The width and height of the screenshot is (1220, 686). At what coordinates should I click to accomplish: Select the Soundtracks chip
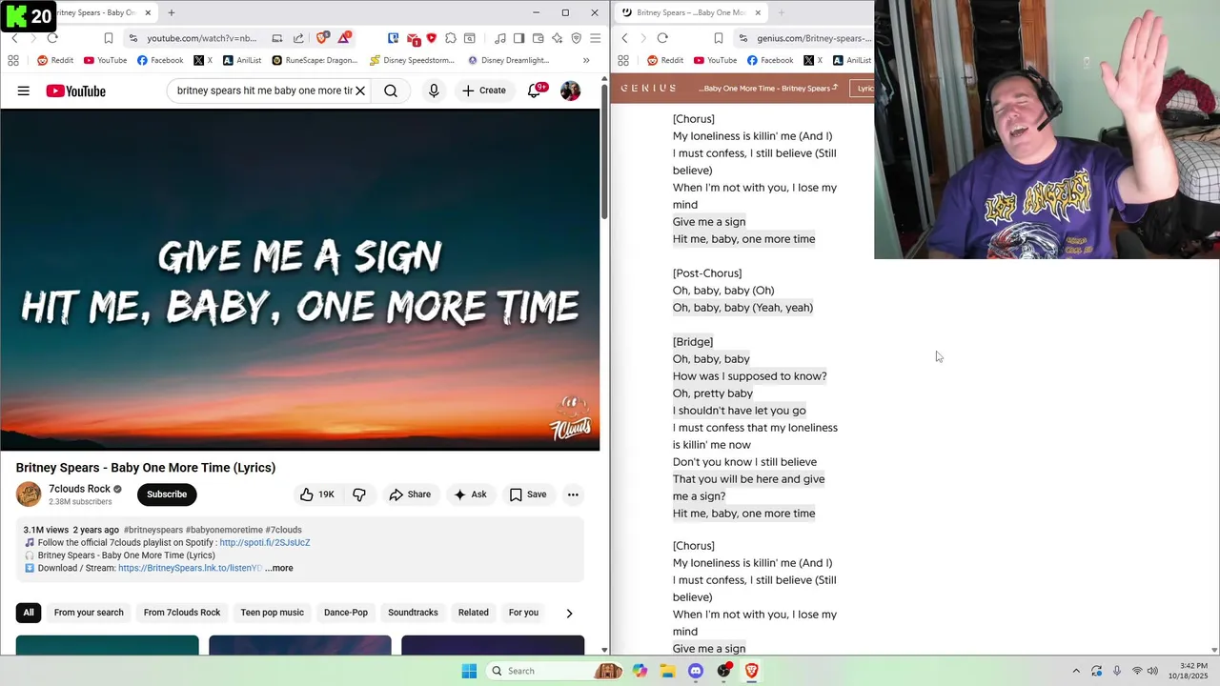(x=413, y=613)
